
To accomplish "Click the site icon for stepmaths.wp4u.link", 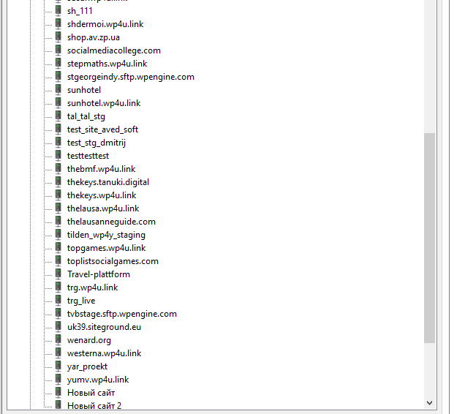I will coord(58,63).
